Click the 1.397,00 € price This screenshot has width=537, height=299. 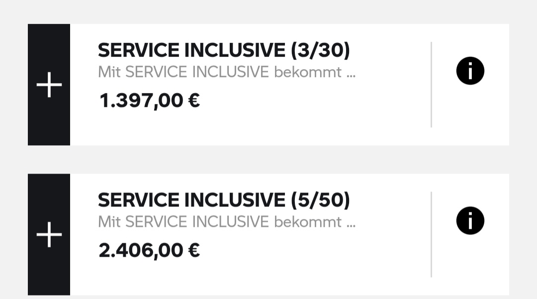click(x=149, y=101)
